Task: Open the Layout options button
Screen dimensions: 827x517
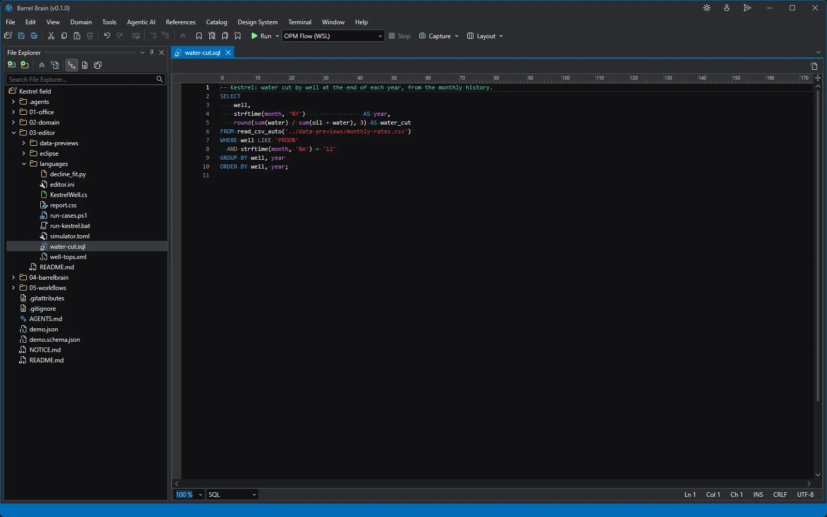Action: point(485,36)
